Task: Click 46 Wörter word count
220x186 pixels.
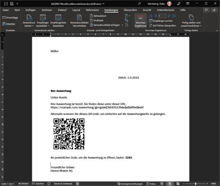Action: coord(24,184)
